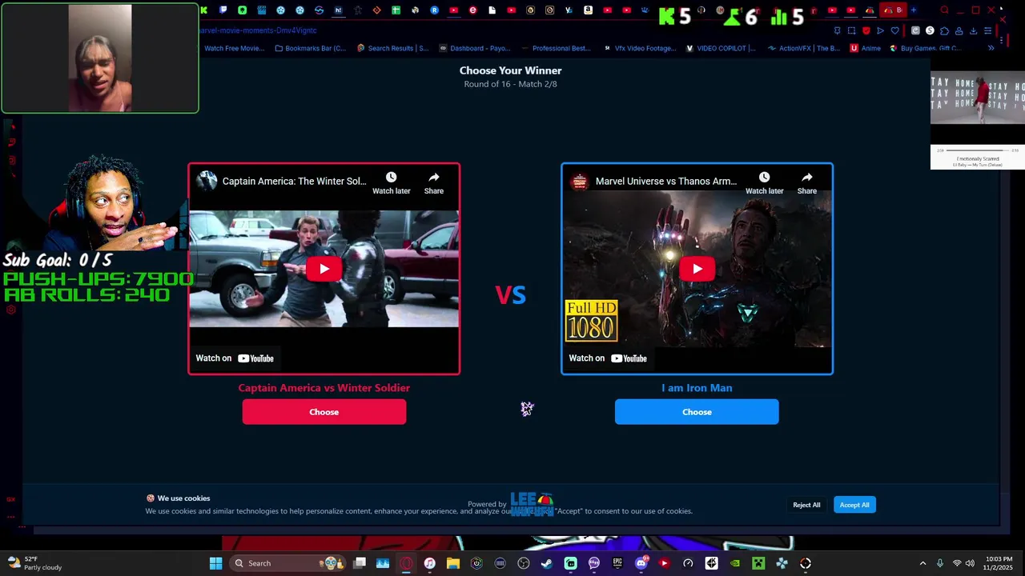Open NVIDIA app from taskbar
Screen dimensions: 1025x576
coord(735,563)
